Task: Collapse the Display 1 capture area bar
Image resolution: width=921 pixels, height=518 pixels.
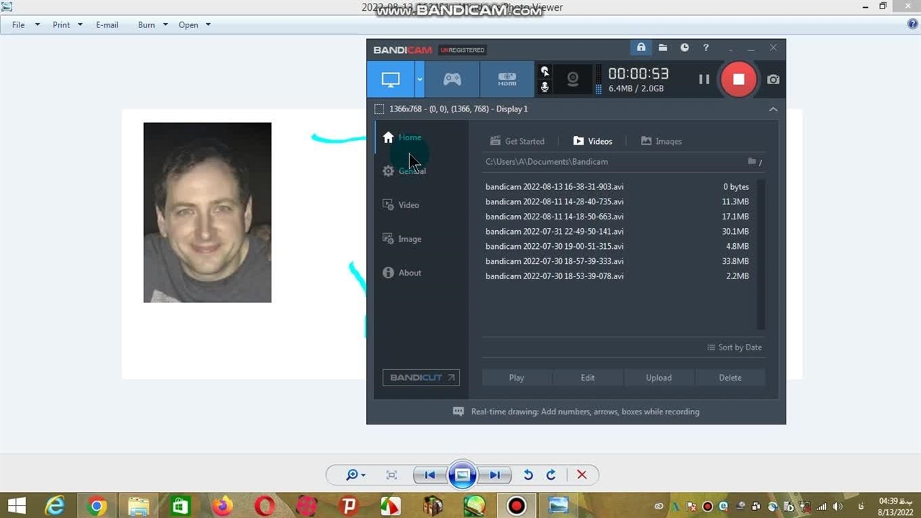Action: tap(773, 109)
